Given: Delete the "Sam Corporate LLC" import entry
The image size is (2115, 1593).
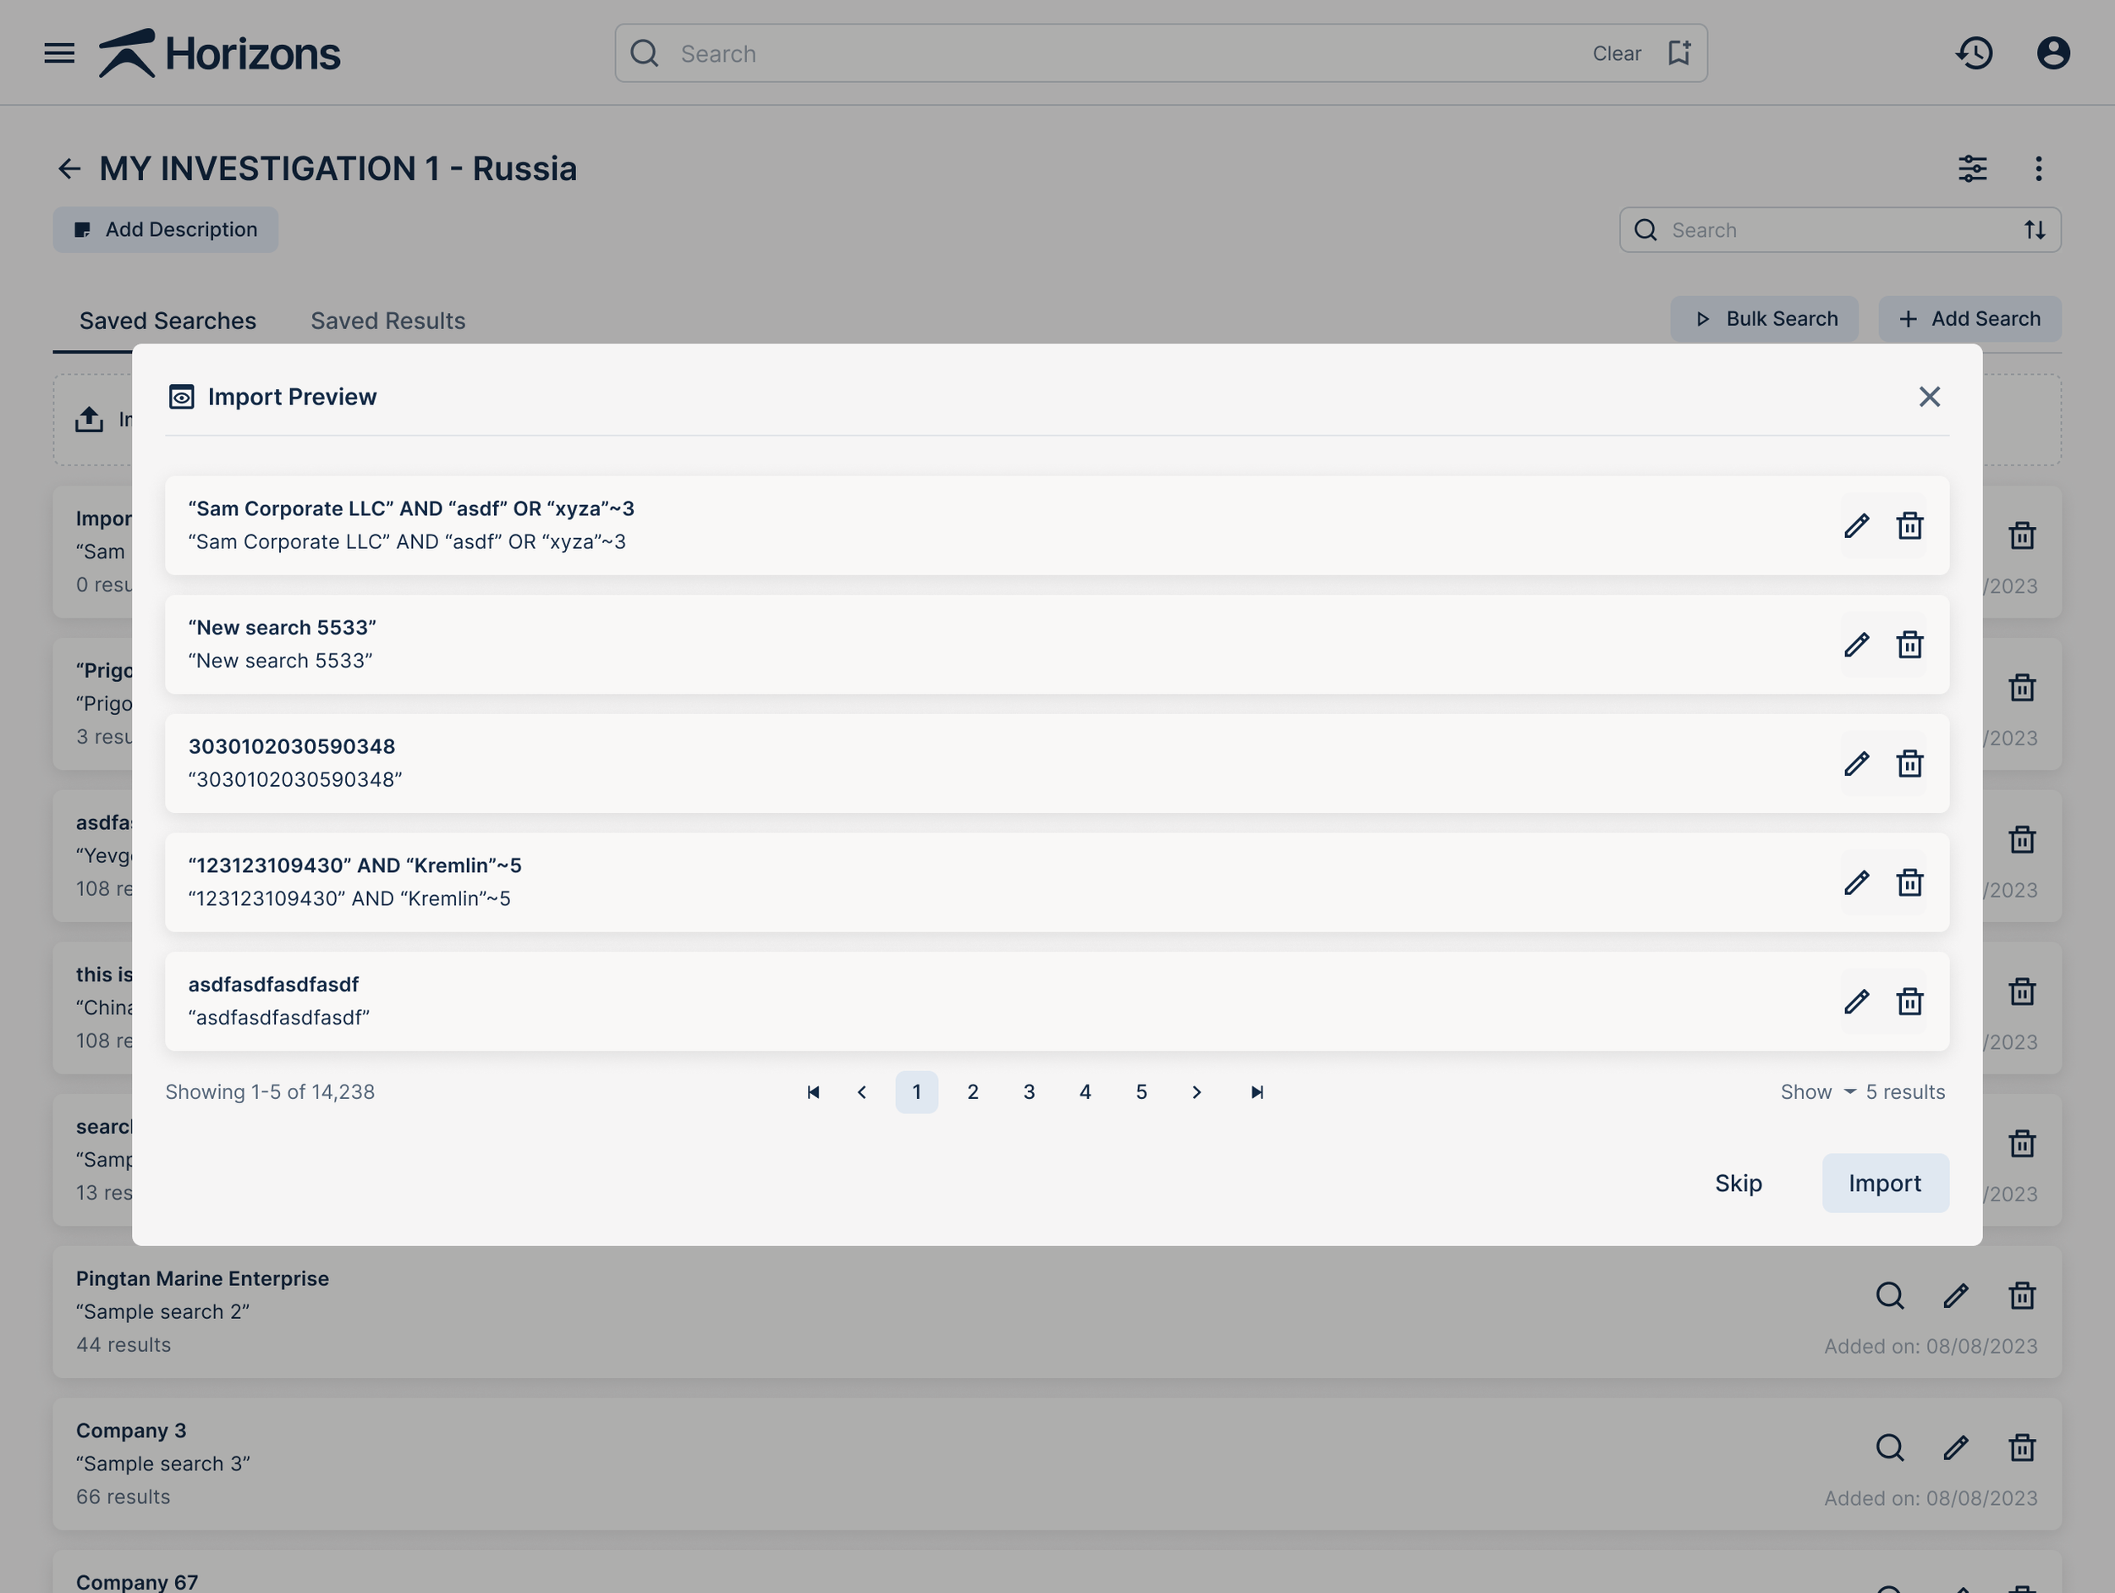Looking at the screenshot, I should (x=1909, y=526).
